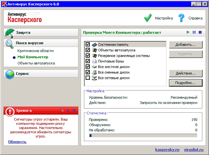Click the Добавить... button

click(186, 45)
